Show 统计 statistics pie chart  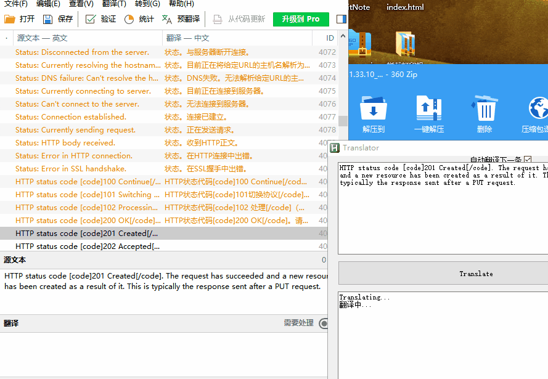pyautogui.click(x=129, y=19)
